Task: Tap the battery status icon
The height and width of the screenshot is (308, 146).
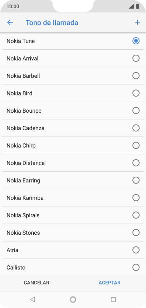Action: [x=138, y=6]
